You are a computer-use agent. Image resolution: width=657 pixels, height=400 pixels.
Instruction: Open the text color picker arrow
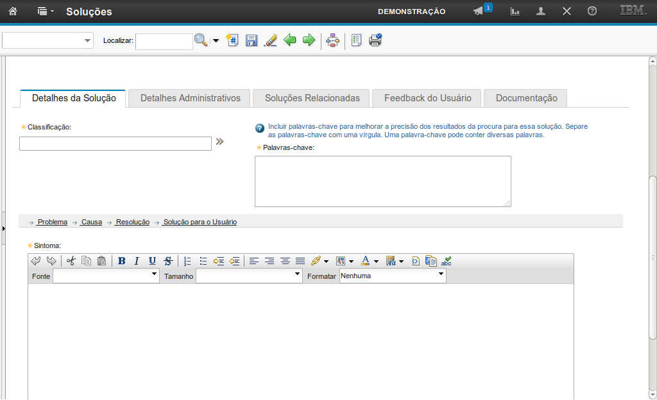pos(376,262)
